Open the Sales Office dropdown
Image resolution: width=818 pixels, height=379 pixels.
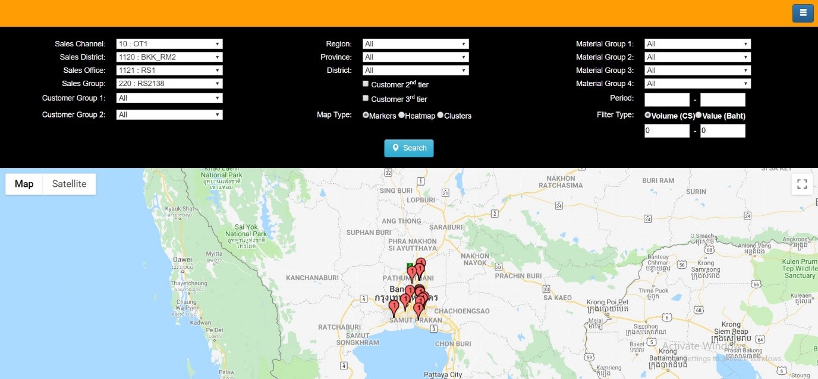pos(169,70)
